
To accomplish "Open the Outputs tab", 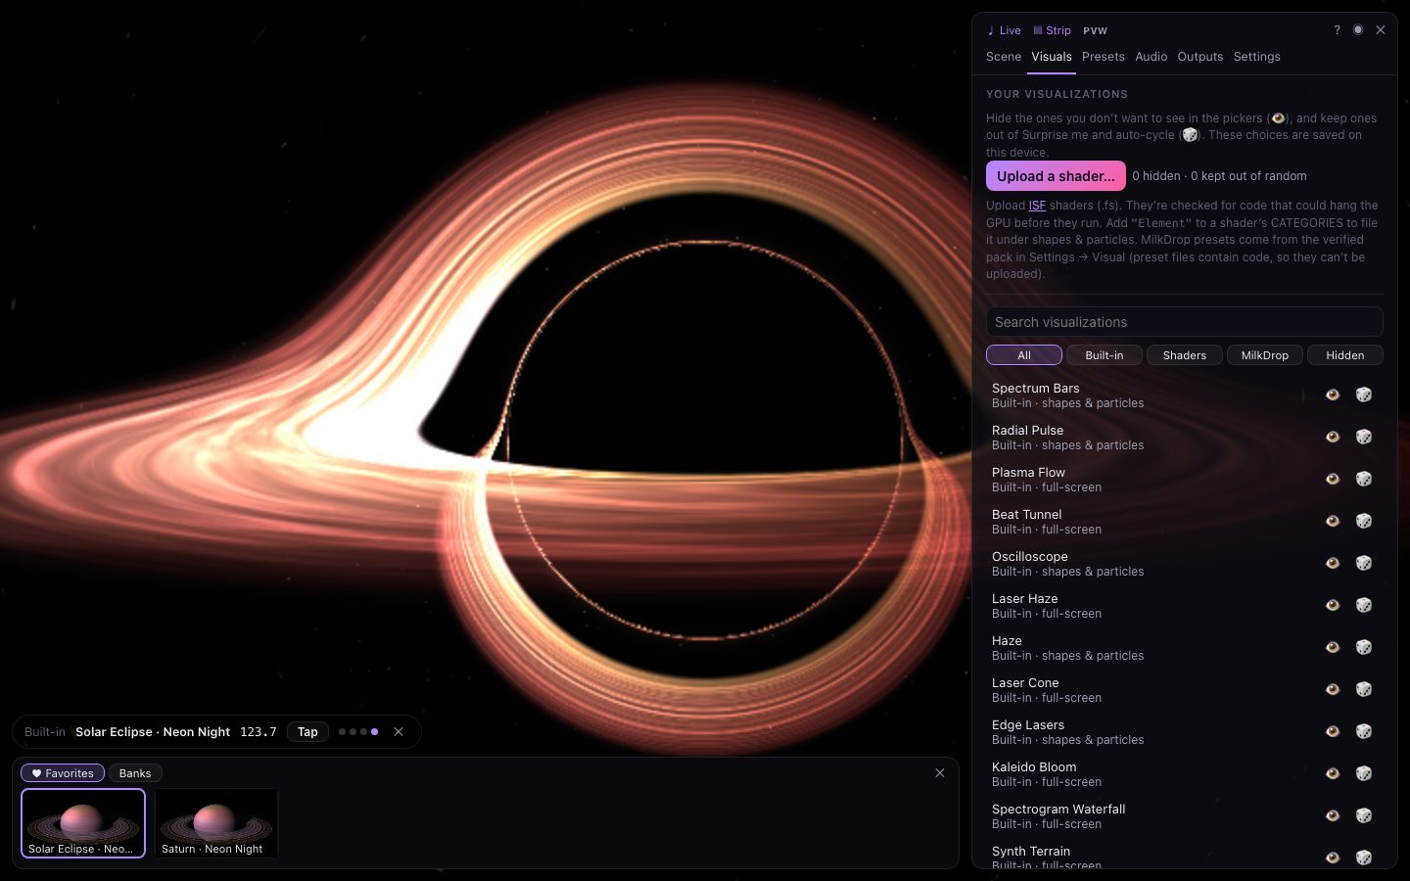I will pos(1200,57).
